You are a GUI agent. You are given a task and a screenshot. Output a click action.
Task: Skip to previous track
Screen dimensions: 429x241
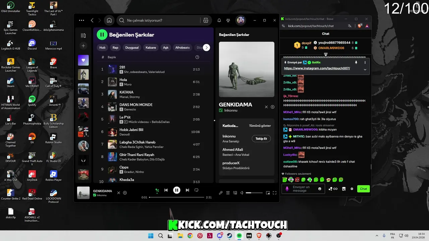166,190
